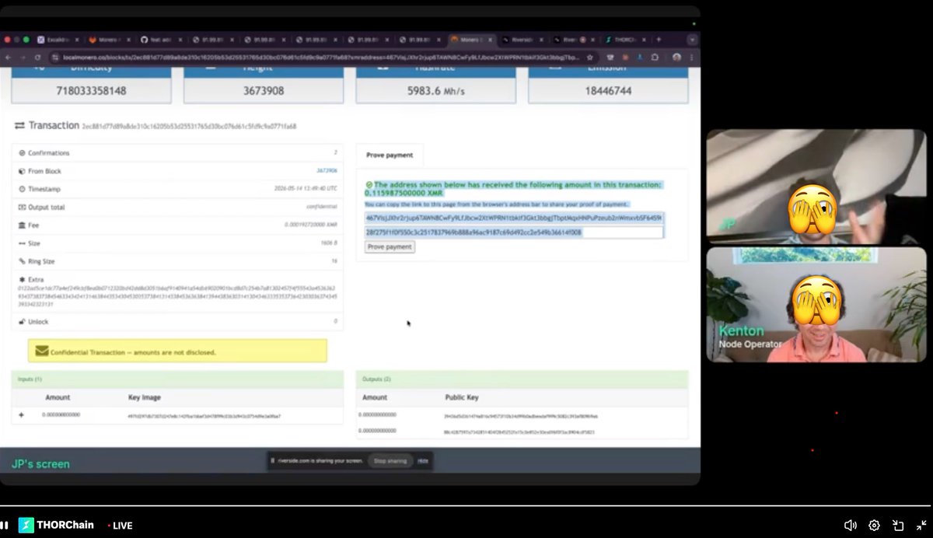Click the timestamp value 2026-05-14
Viewport: 933px width, 538px height.
pyautogui.click(x=306, y=189)
